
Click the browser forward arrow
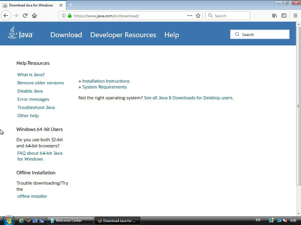16,16
